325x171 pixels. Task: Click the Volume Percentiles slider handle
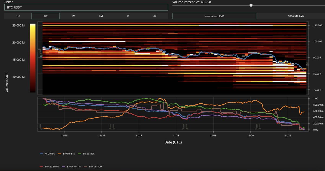(251, 5)
